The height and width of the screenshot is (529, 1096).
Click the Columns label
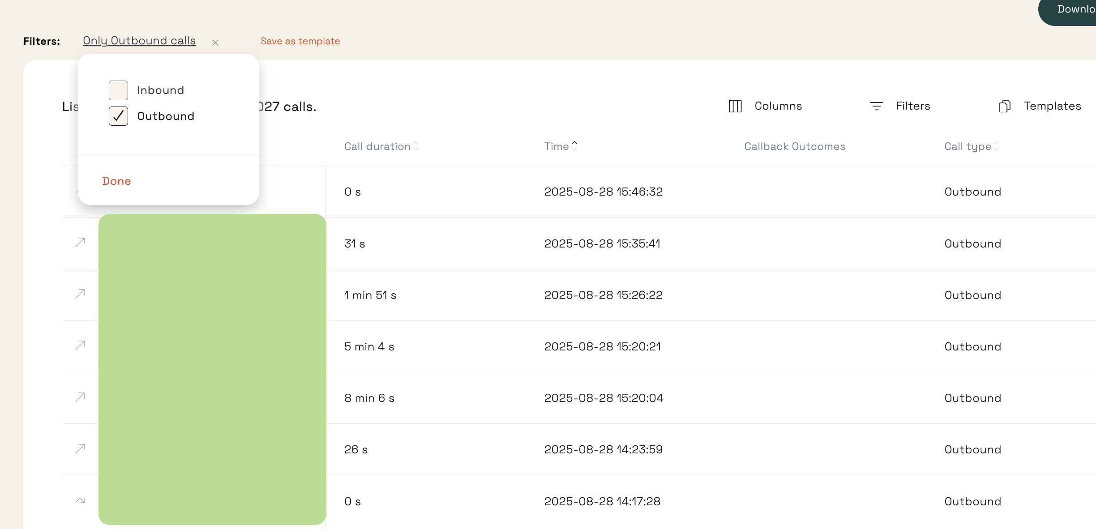(x=778, y=106)
